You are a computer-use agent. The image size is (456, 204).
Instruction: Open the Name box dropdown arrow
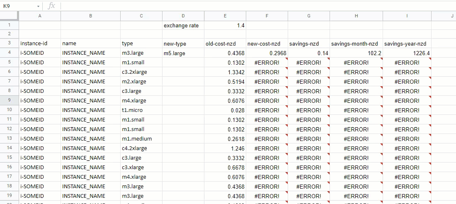coord(38,6)
